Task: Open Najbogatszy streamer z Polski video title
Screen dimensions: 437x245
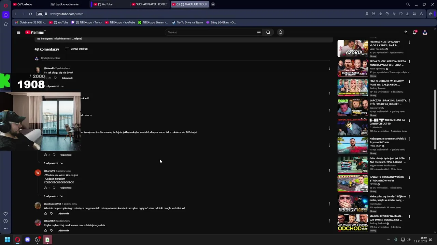Action: tap(387, 141)
